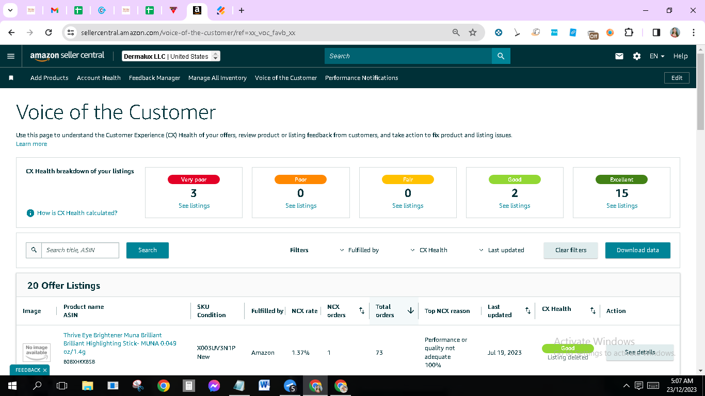Open Manage All Inventory

[x=217, y=78]
